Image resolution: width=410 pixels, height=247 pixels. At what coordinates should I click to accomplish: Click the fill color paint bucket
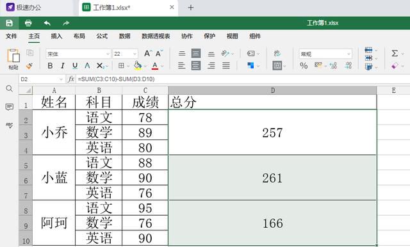click(x=138, y=65)
